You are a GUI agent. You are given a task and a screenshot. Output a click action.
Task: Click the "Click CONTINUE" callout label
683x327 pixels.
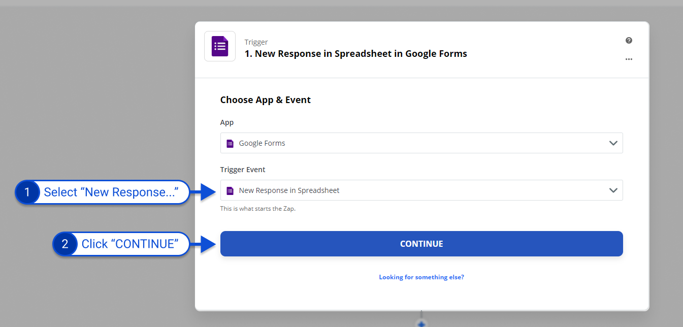point(130,244)
